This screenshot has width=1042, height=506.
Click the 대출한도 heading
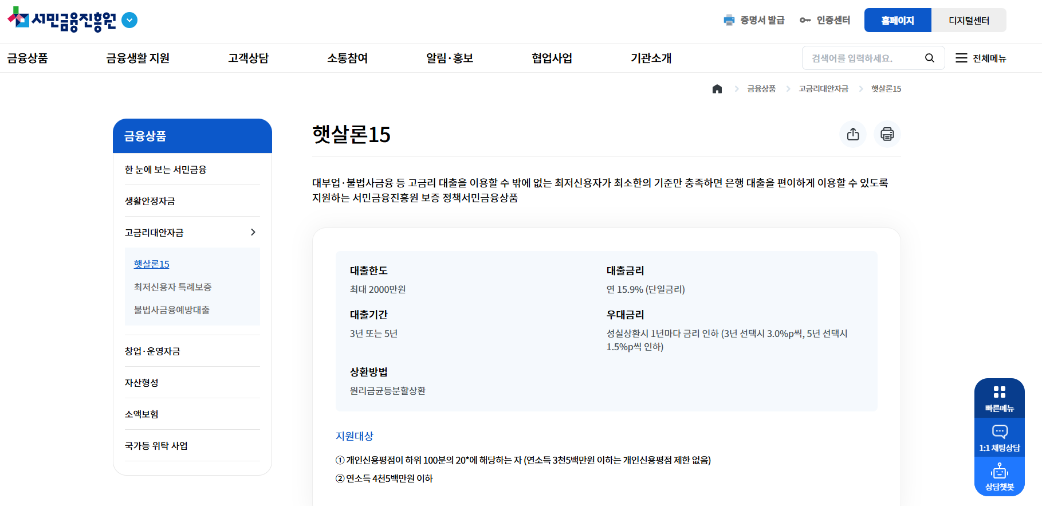point(369,270)
